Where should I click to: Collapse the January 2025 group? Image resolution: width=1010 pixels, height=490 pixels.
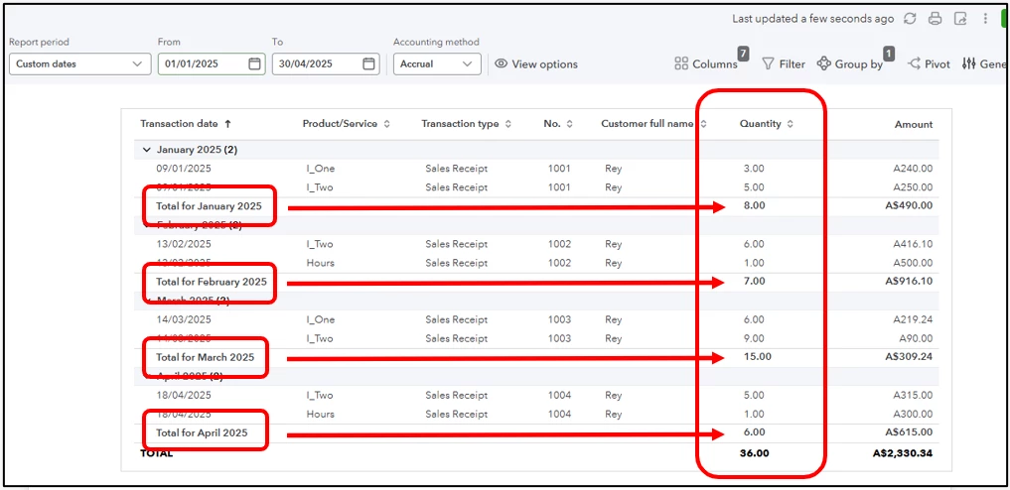146,149
